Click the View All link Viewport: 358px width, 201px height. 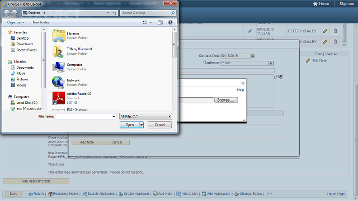coord(331,54)
